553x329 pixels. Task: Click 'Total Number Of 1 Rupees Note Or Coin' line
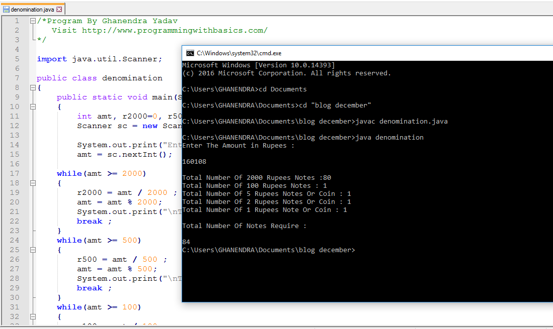click(265, 210)
